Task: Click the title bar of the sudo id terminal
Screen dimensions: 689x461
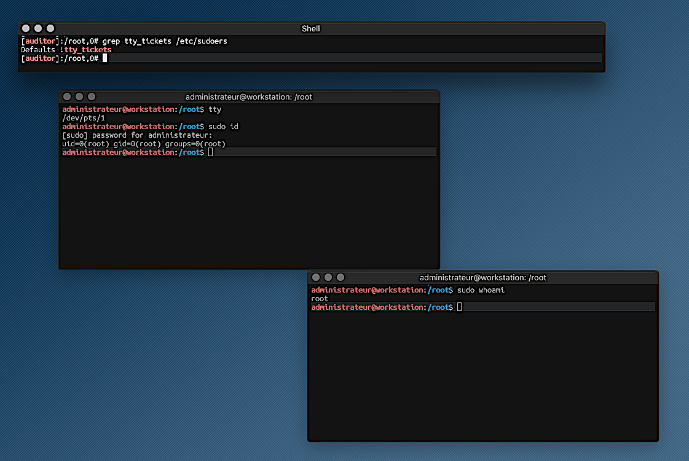Action: (249, 97)
